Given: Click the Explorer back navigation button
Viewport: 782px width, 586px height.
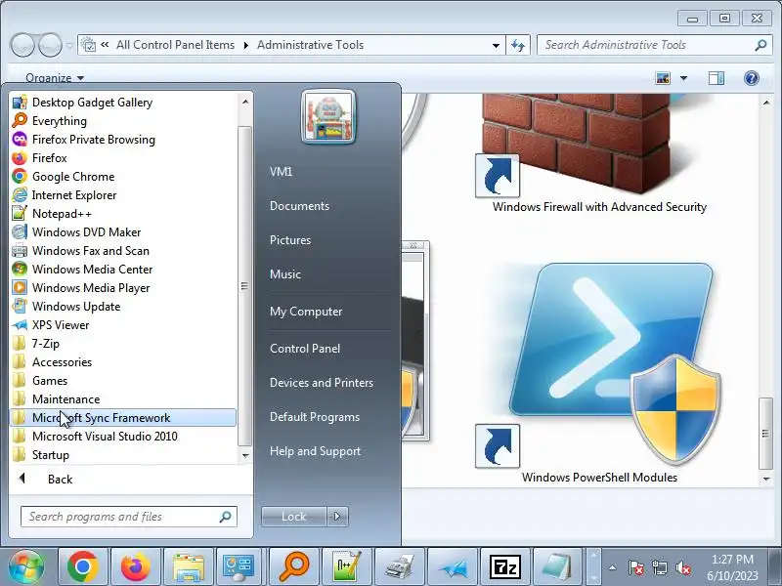Looking at the screenshot, I should [x=22, y=45].
